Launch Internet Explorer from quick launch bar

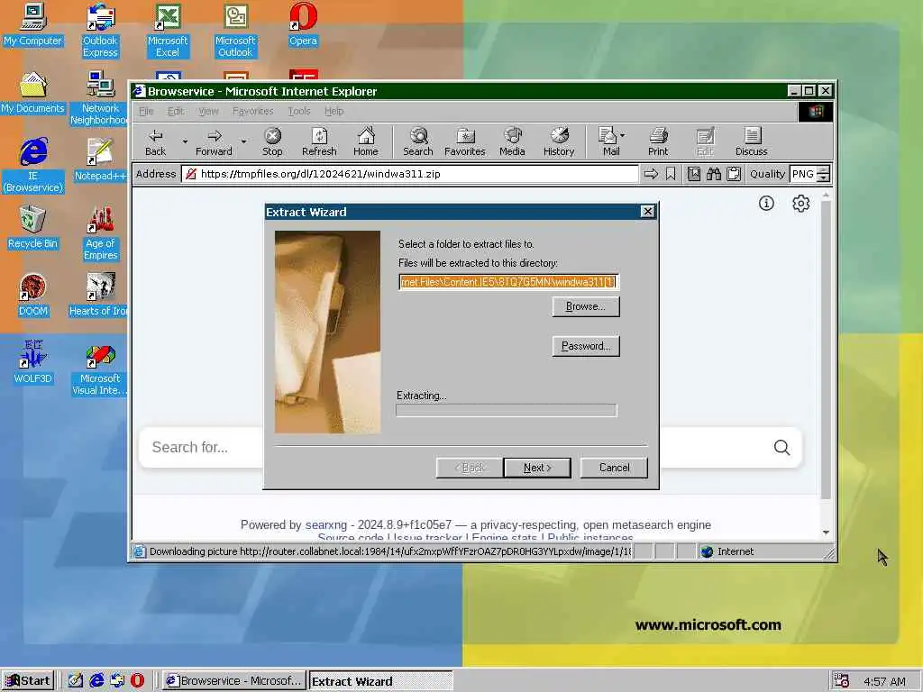[x=96, y=681]
